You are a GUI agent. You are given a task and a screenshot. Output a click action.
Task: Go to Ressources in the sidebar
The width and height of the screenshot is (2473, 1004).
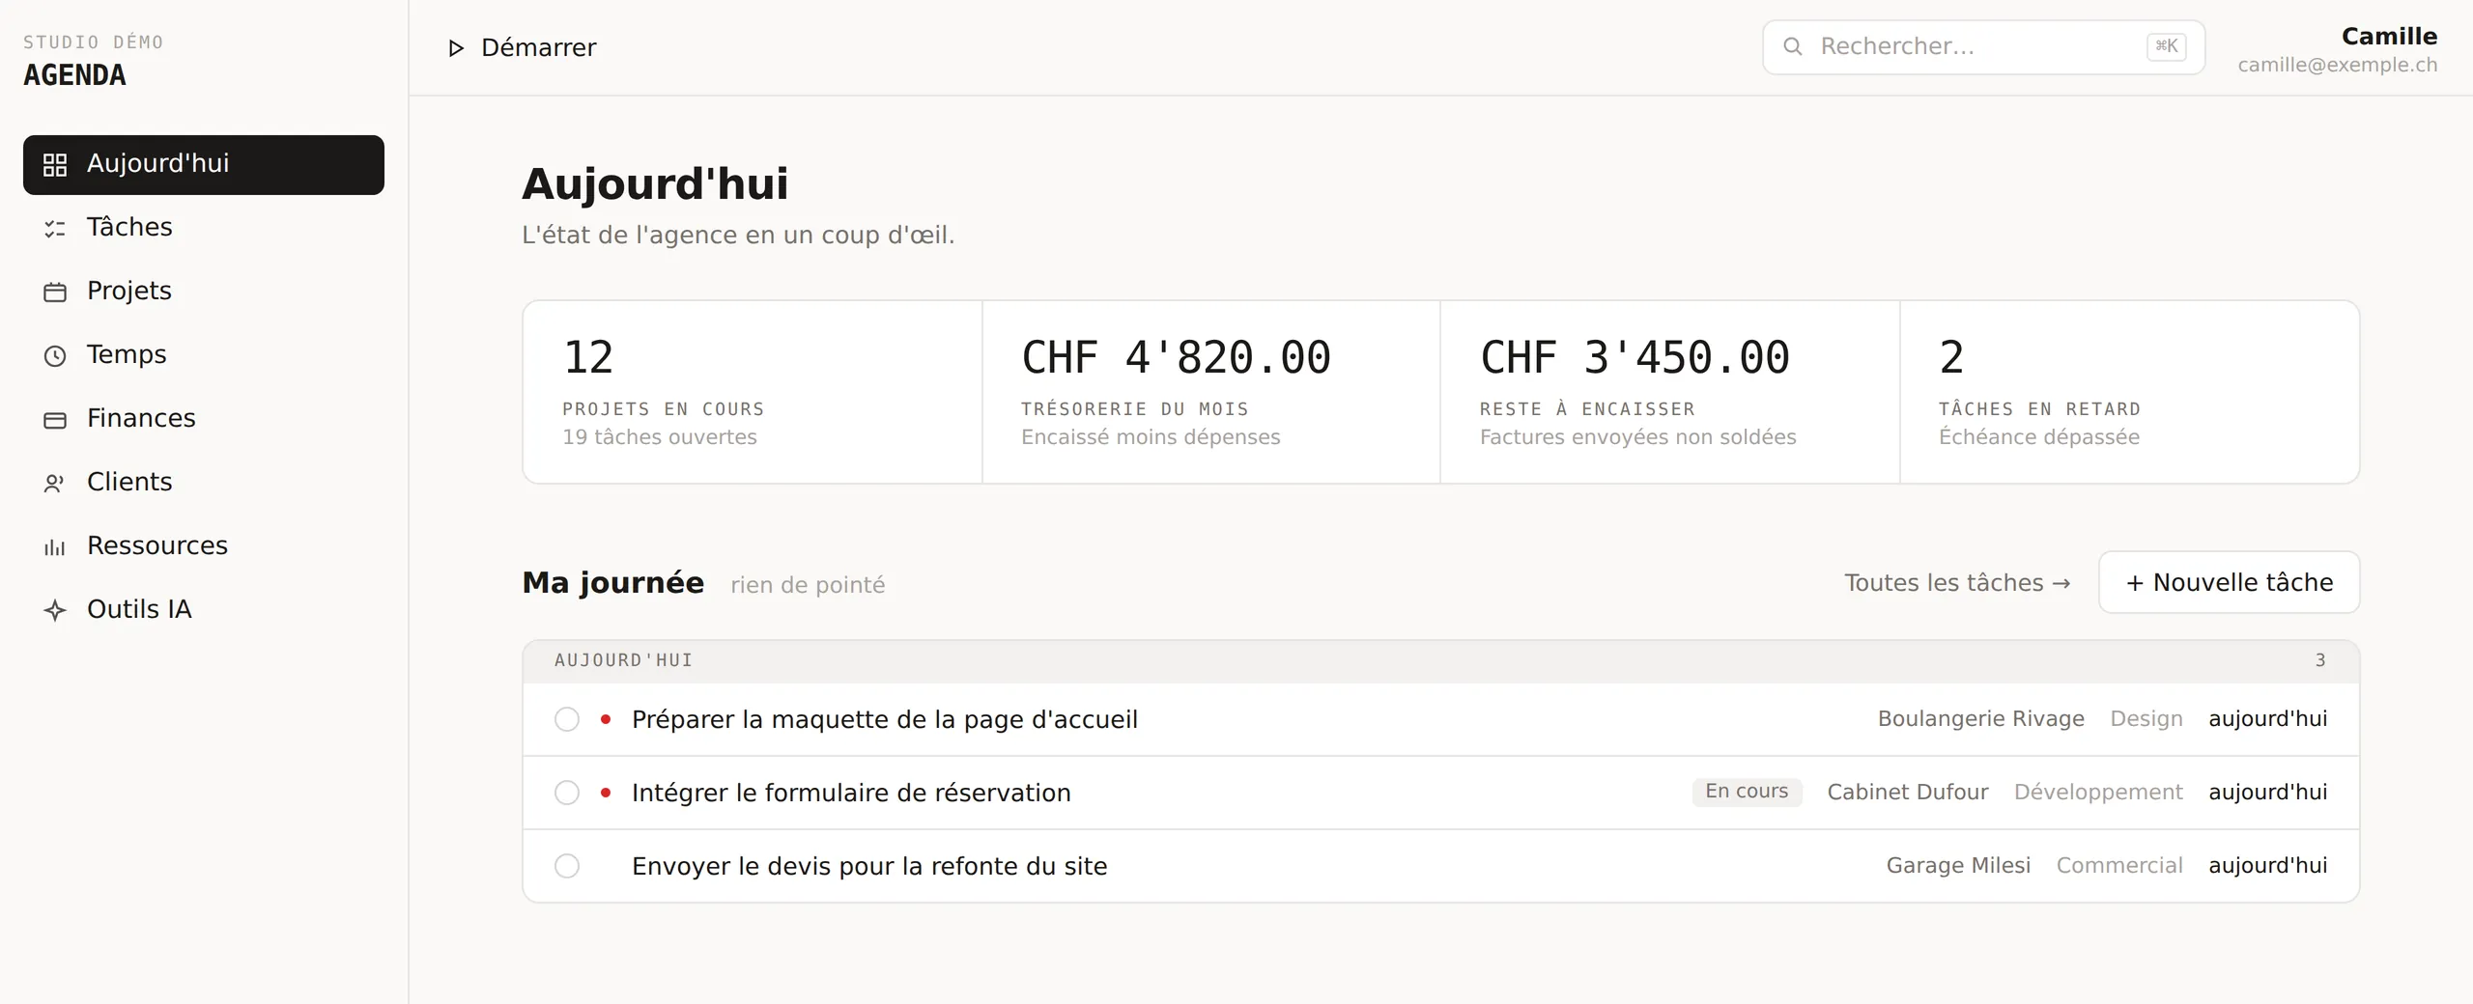204,546
